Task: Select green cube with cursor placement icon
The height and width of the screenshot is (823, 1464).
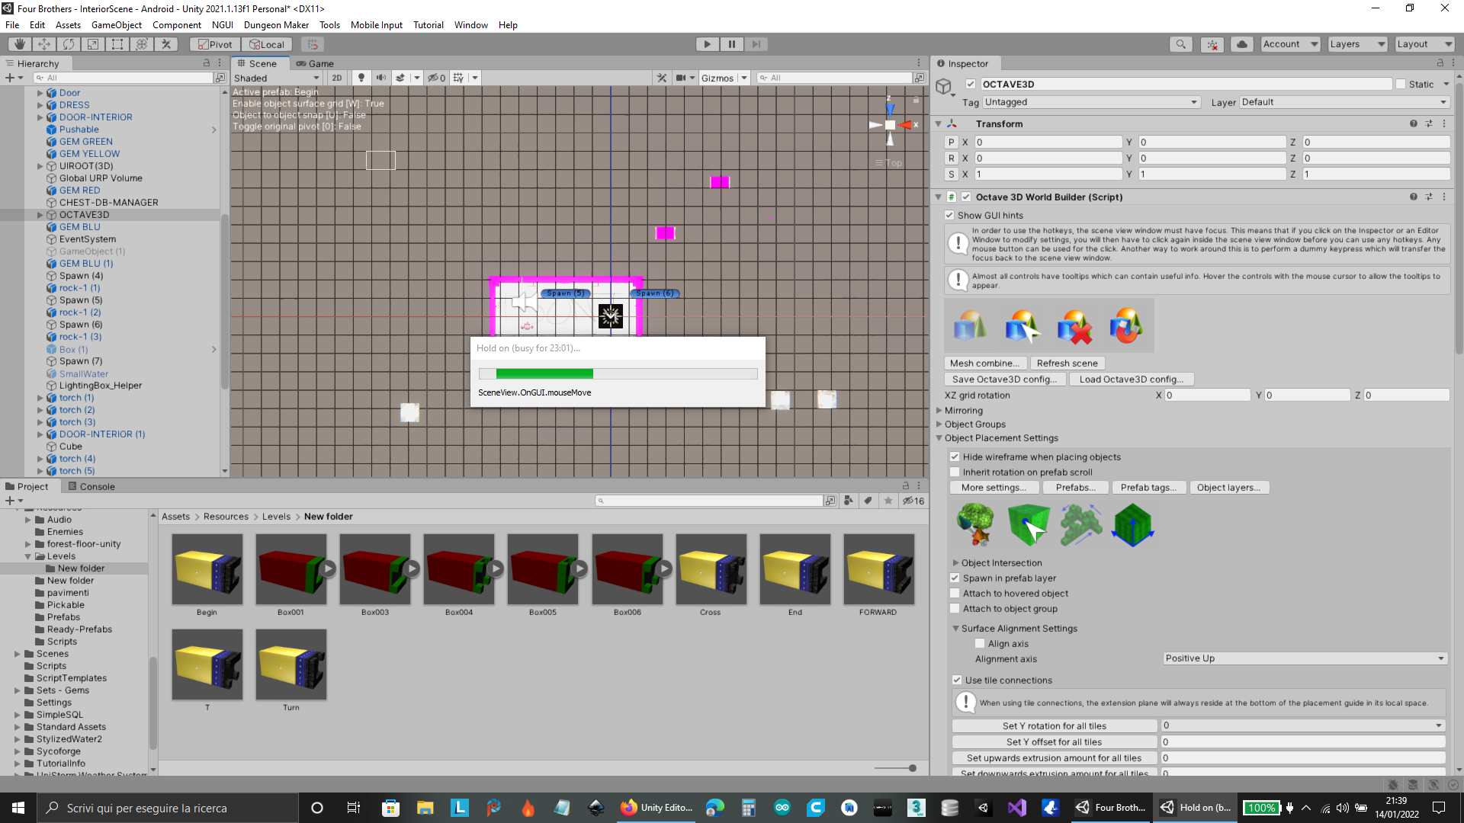Action: tap(1029, 524)
